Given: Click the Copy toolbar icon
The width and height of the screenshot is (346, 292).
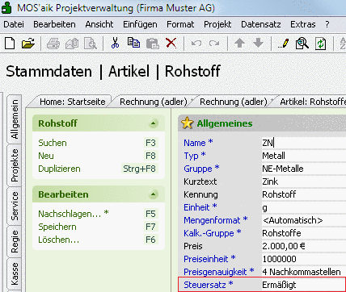Looking at the screenshot, I should pyautogui.click(x=133, y=43).
